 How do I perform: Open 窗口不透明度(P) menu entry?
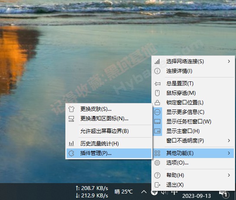[x=193, y=141]
